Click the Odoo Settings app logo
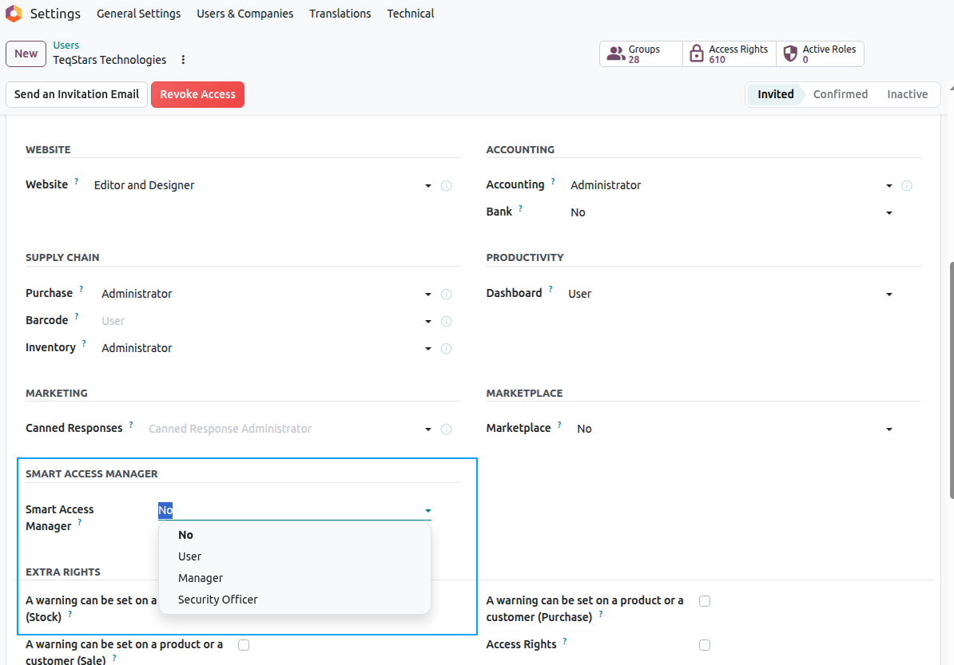 point(14,14)
